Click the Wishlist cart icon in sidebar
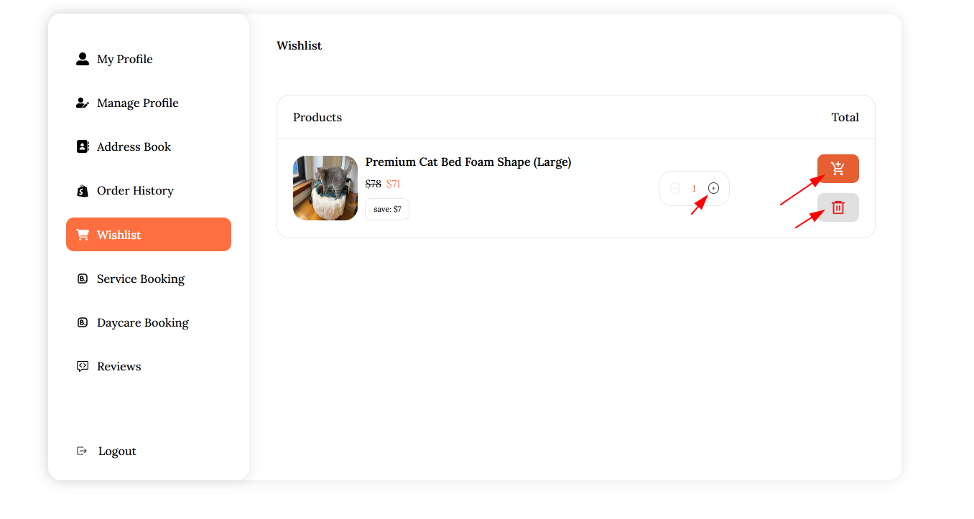 [83, 235]
